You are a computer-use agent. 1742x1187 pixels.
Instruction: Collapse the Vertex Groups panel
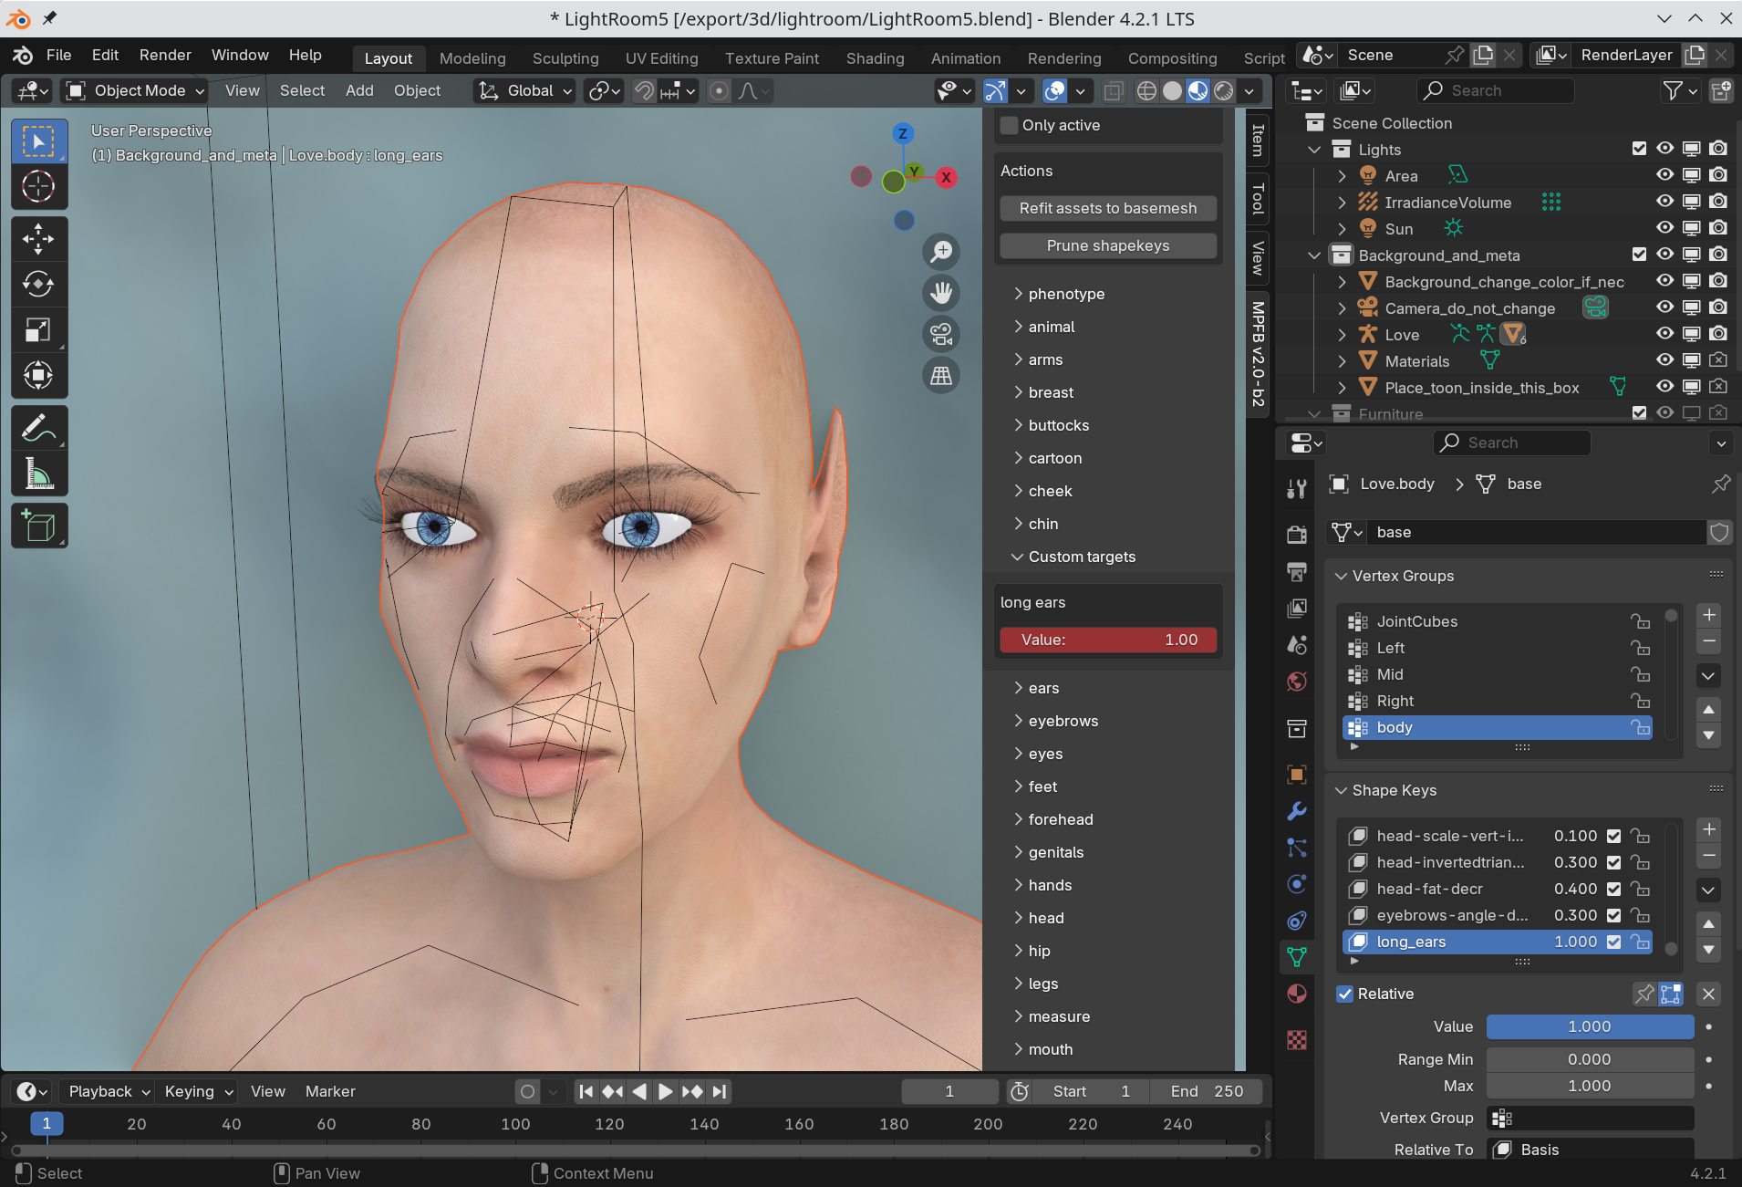pyautogui.click(x=1341, y=576)
